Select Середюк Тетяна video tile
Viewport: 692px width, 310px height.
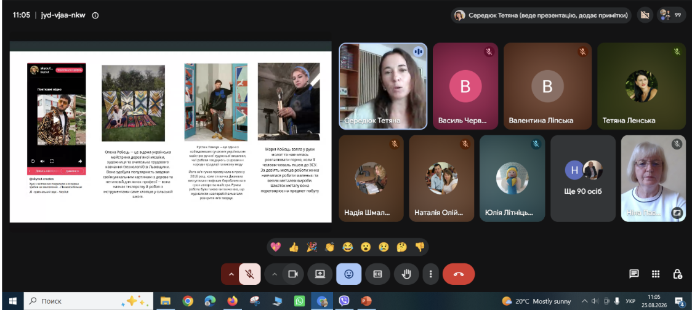click(383, 86)
